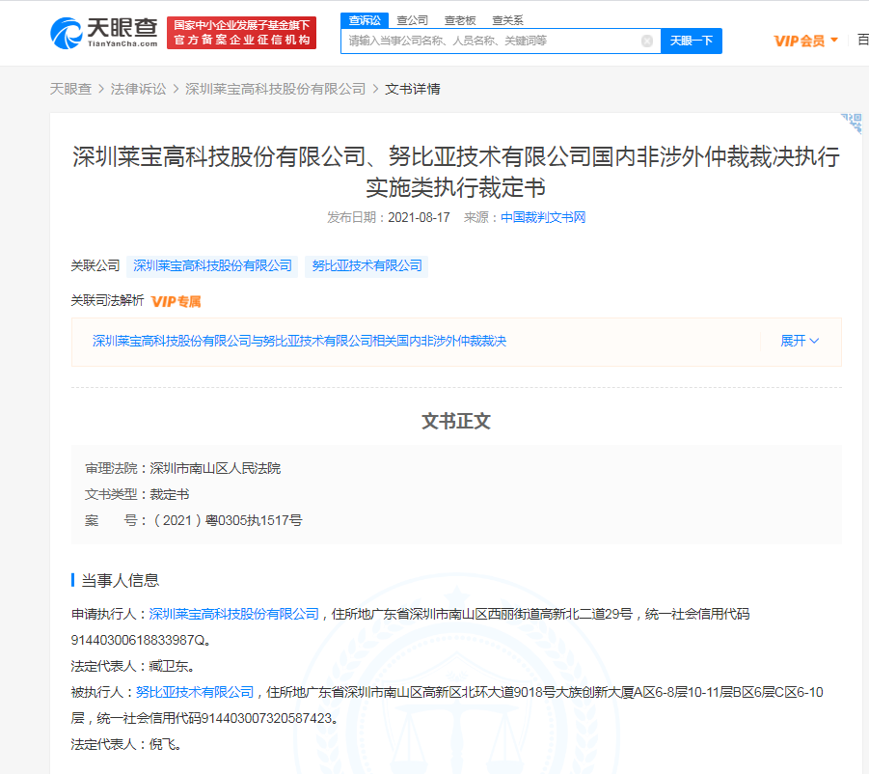Open respondent 努比亚技术有限公司 link
The image size is (869, 774).
[195, 693]
